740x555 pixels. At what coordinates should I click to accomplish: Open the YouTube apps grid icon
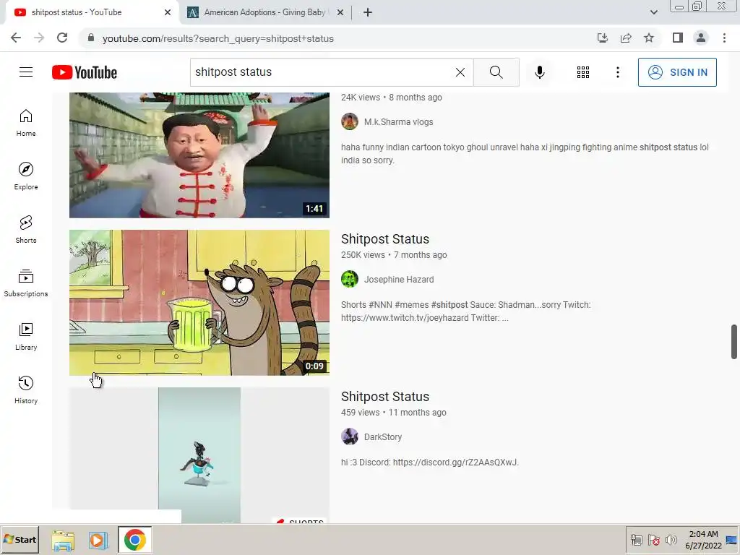click(583, 72)
